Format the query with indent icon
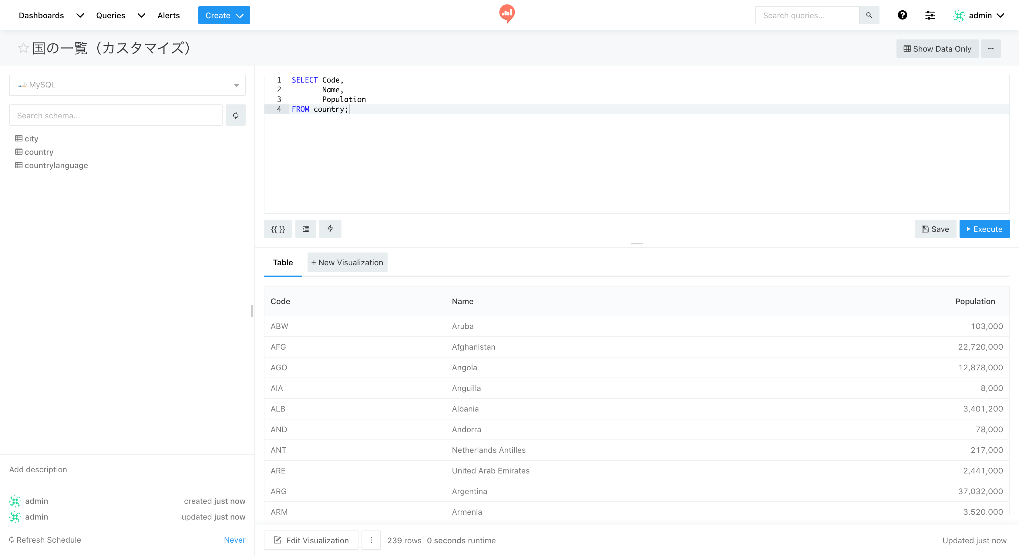The width and height of the screenshot is (1019, 556). click(305, 229)
